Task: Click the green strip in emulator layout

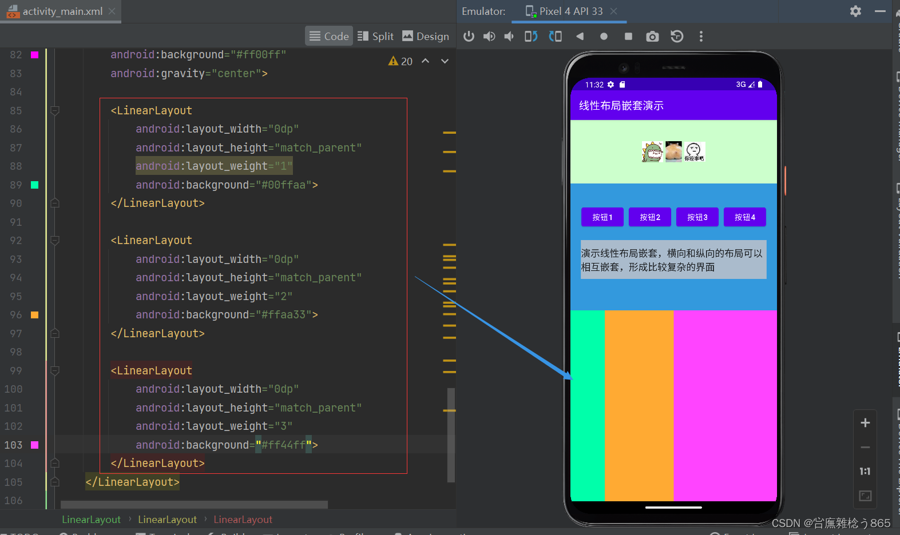Action: coord(588,406)
